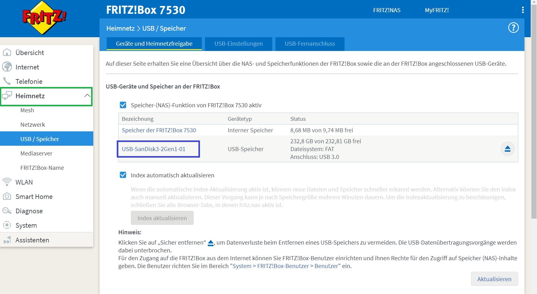The width and height of the screenshot is (537, 294).
Task: Click the eject icon for USB-SanDisk
Action: pos(507,149)
